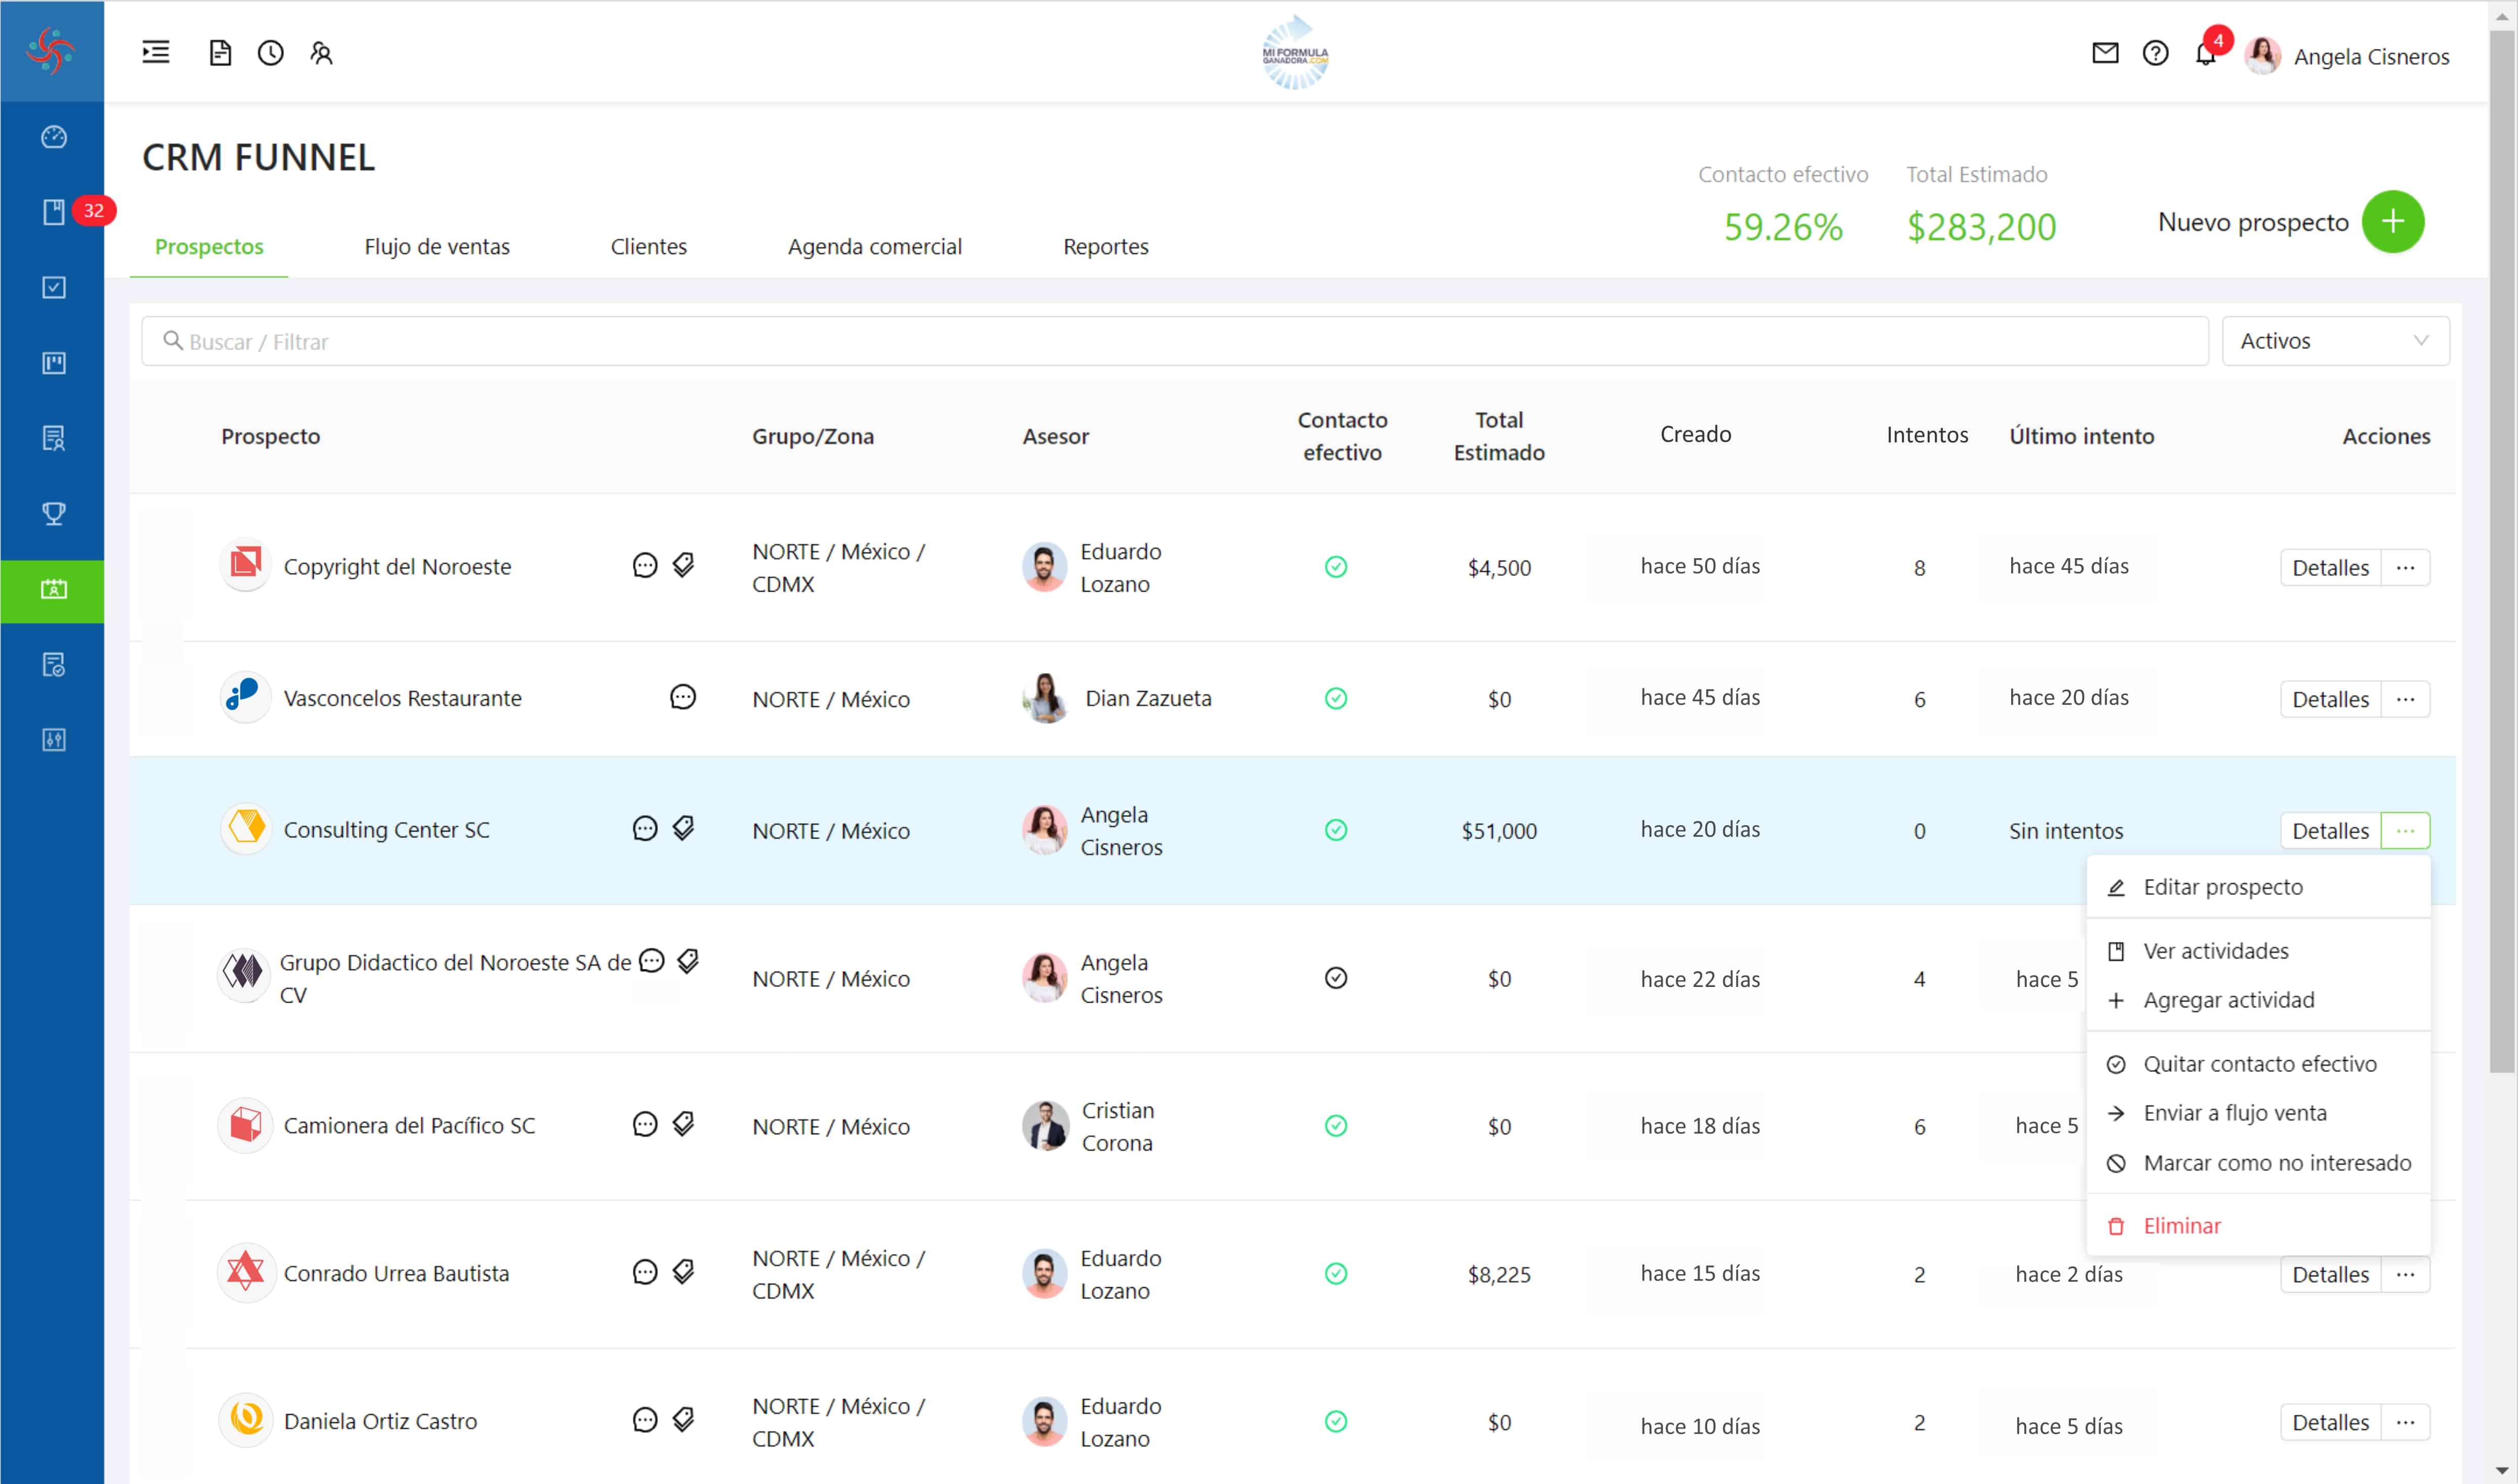Toggle contacto efectivo check for Grupo Didactico
This screenshot has height=1484, width=2518.
click(x=1335, y=978)
